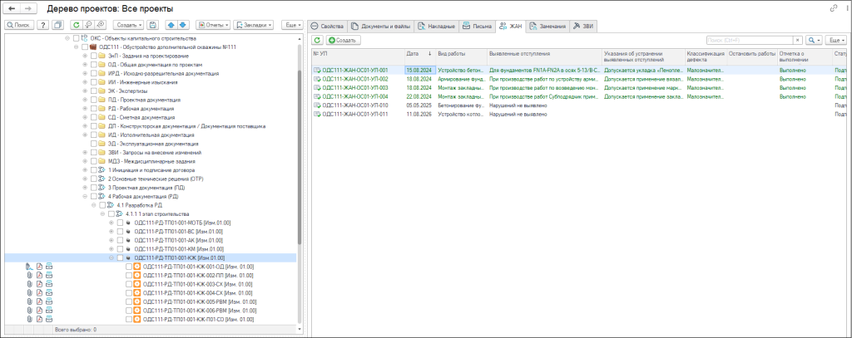Image resolution: width=852 pixels, height=338 pixels.
Task: Expand the СД - Сметная документация folder
Action: [85, 117]
